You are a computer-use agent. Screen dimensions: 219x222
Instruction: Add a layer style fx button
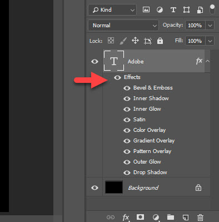(126, 217)
